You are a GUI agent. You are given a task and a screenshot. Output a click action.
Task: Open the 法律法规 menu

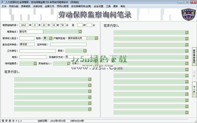pyautogui.click(x=38, y=6)
